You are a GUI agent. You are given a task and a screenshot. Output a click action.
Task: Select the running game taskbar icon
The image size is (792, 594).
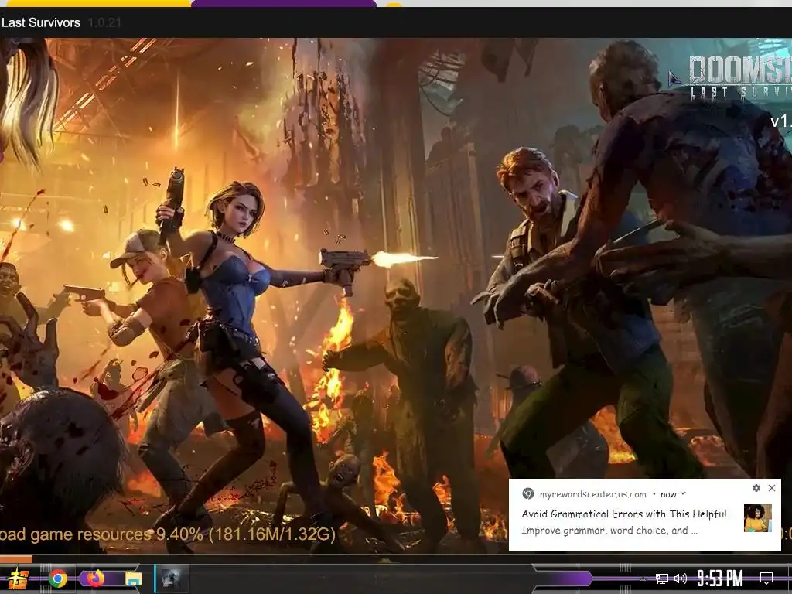click(x=171, y=579)
